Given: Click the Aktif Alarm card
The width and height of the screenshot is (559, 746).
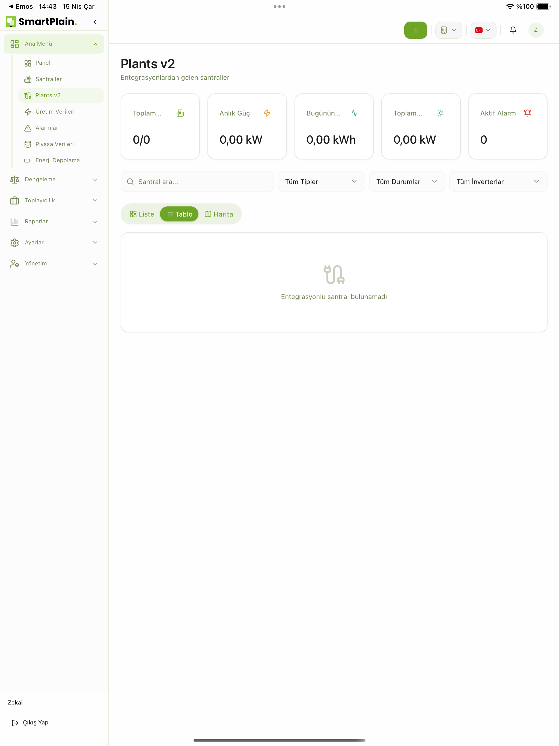Looking at the screenshot, I should (507, 126).
